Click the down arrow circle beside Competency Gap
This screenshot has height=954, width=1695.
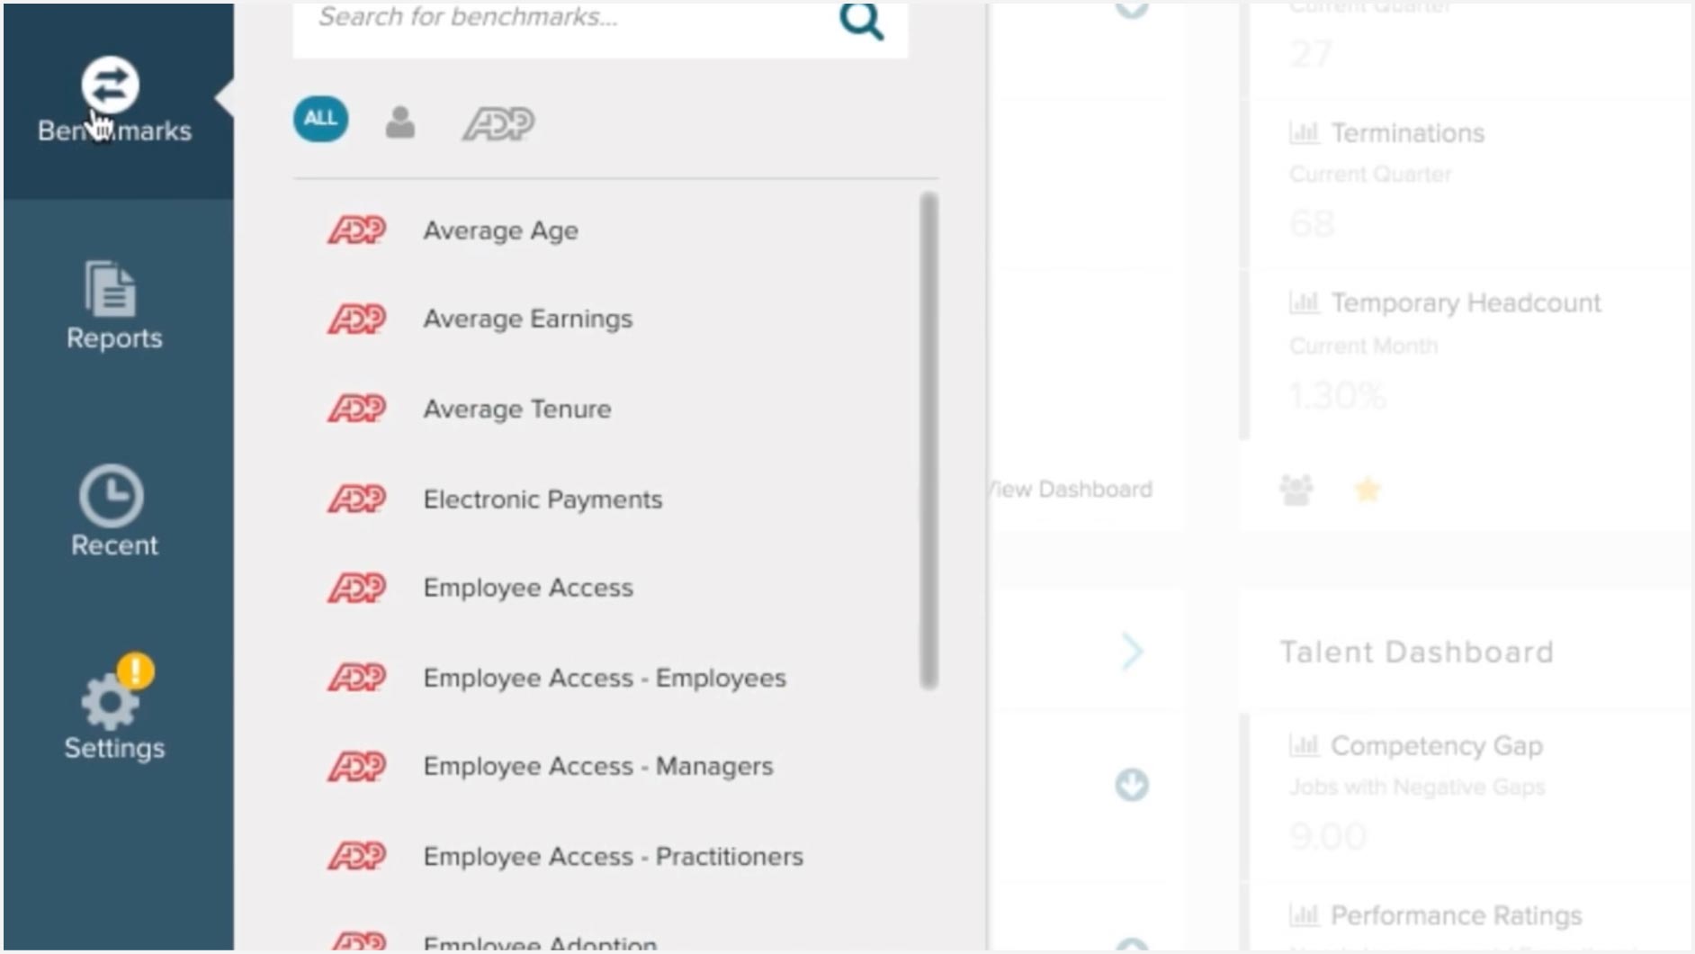click(x=1132, y=784)
